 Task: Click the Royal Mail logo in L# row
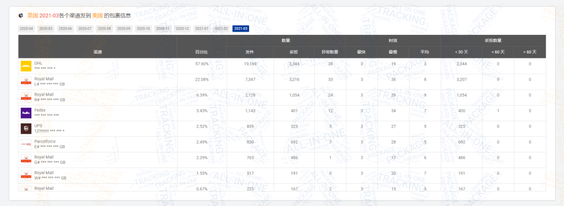click(x=26, y=82)
